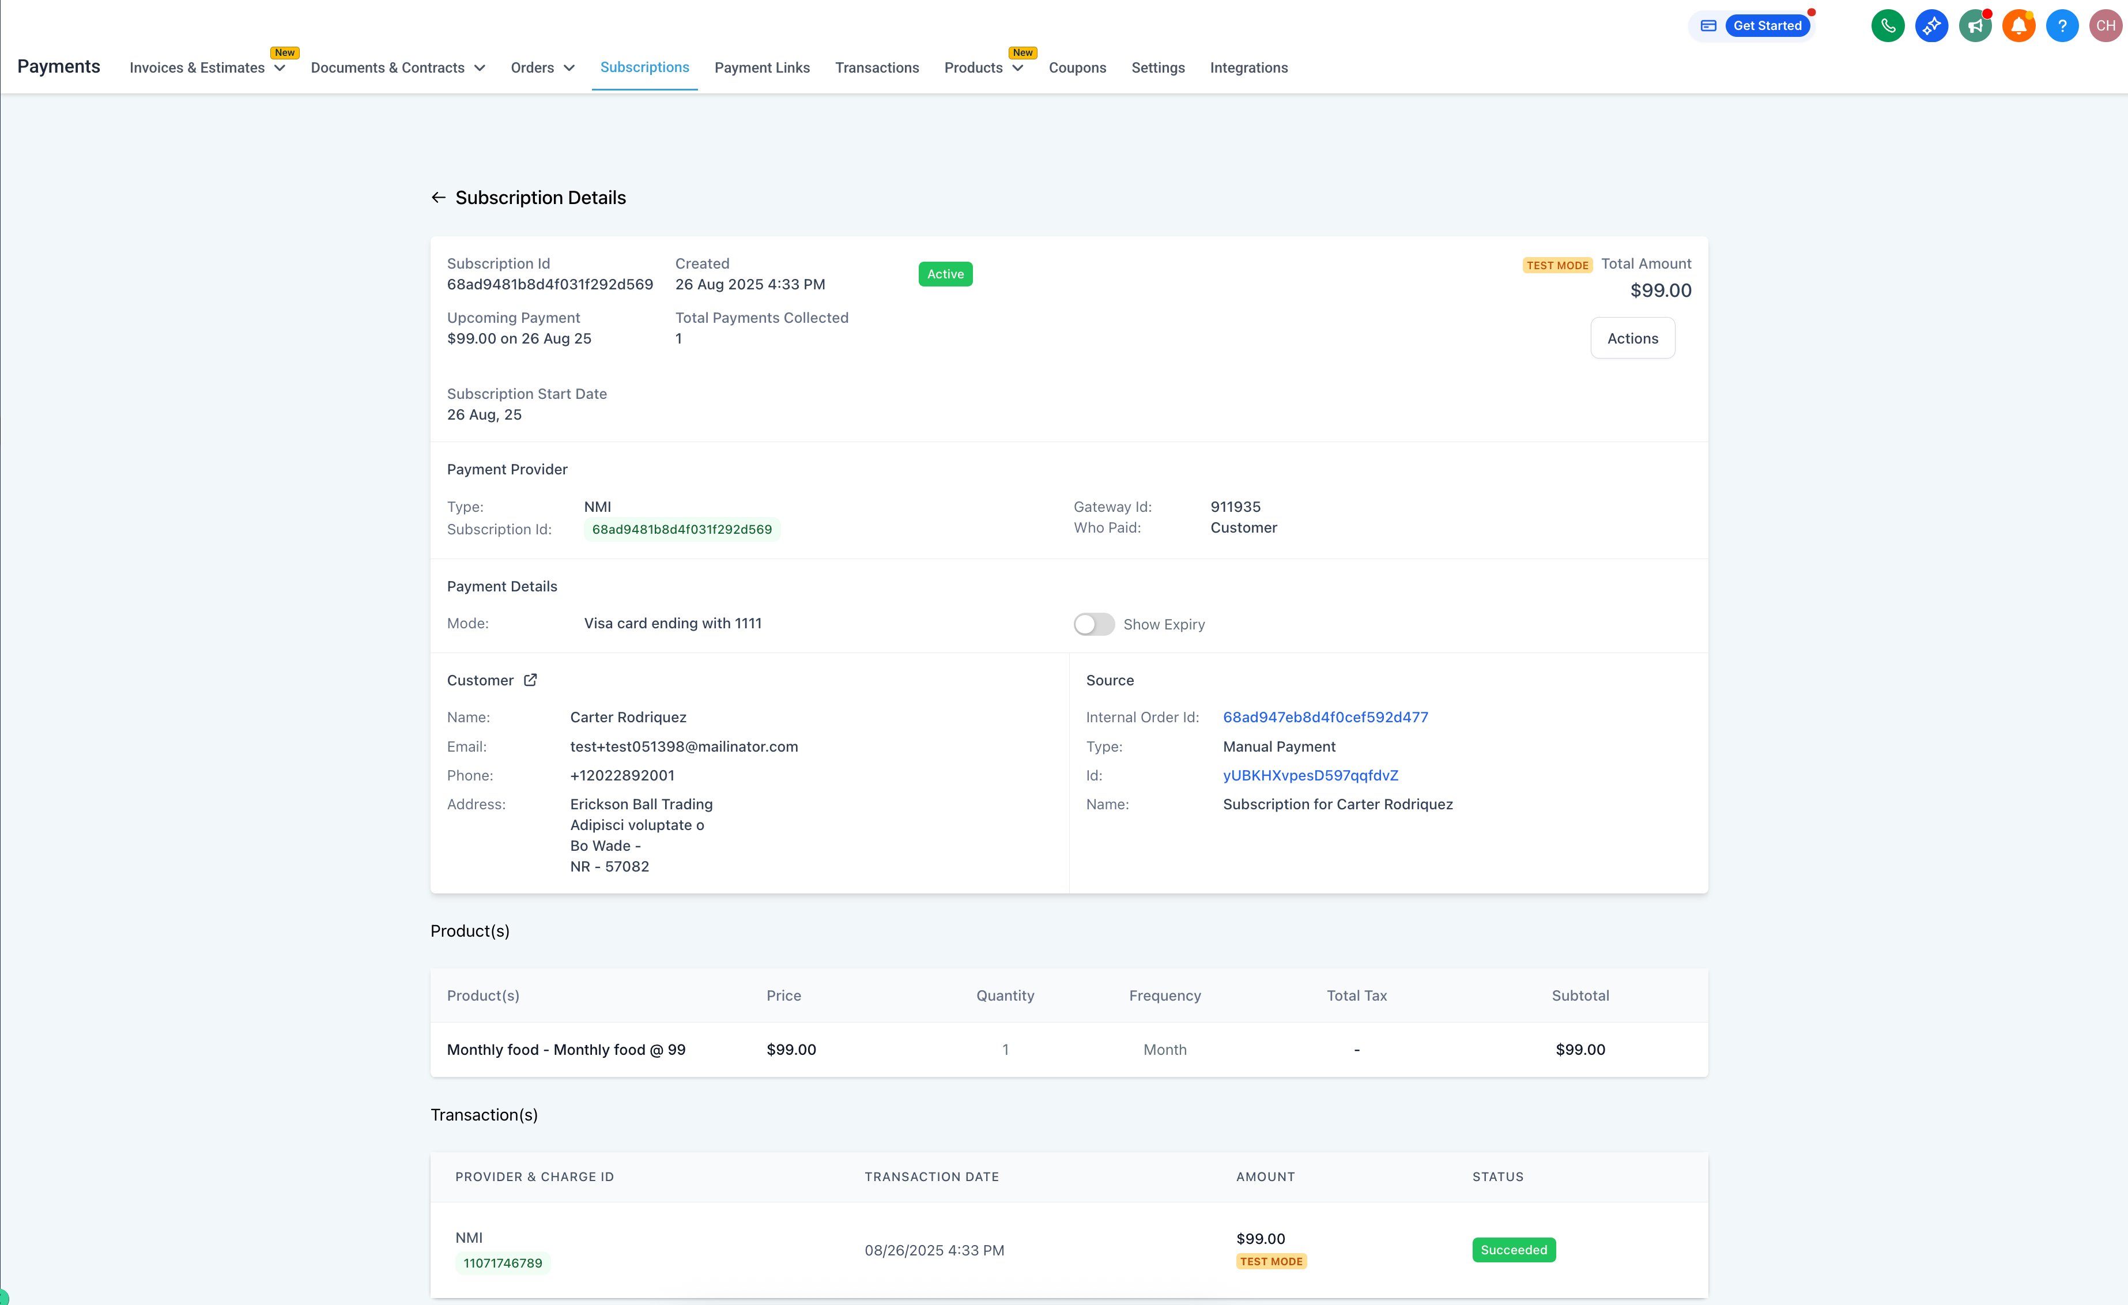2128x1305 pixels.
Task: Click the Get Started button
Action: tap(1767, 26)
